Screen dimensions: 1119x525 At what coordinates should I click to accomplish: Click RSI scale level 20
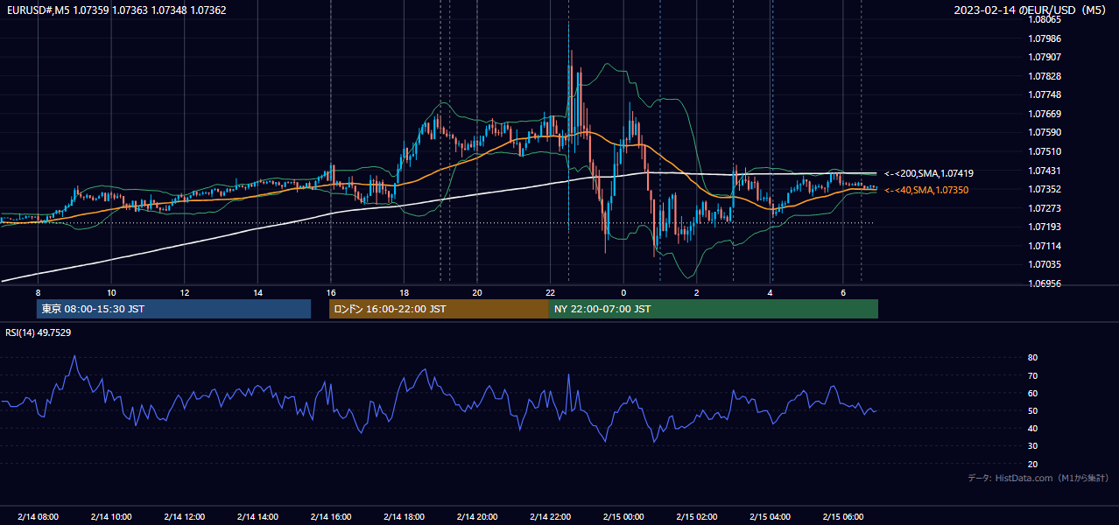[1033, 464]
